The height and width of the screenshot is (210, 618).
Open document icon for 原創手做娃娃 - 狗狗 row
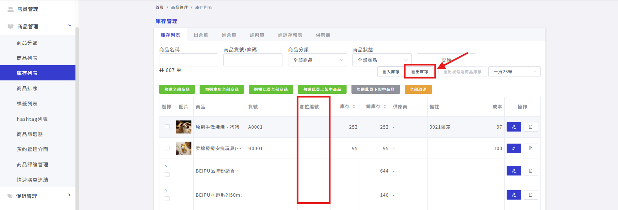point(531,127)
